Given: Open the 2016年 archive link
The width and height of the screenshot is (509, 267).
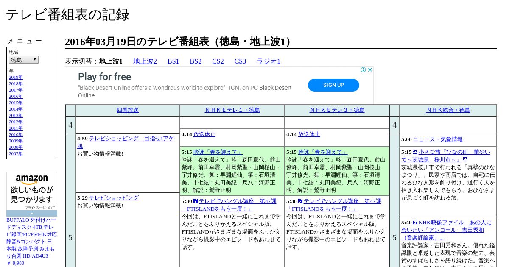Looking at the screenshot, I should pos(16,97).
